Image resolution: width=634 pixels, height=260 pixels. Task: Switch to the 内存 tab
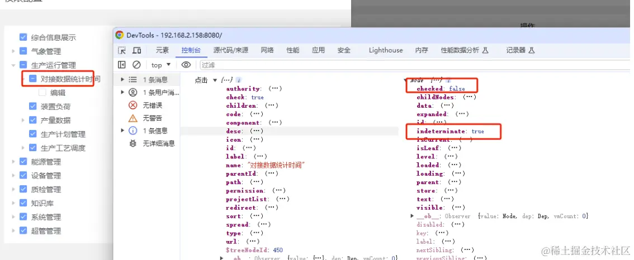(x=422, y=50)
